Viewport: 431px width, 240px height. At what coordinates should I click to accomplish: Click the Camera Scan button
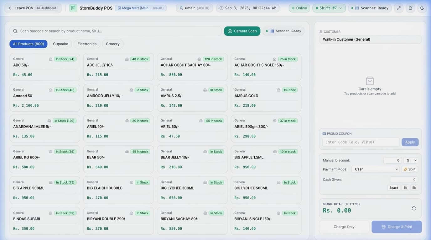pyautogui.click(x=242, y=31)
